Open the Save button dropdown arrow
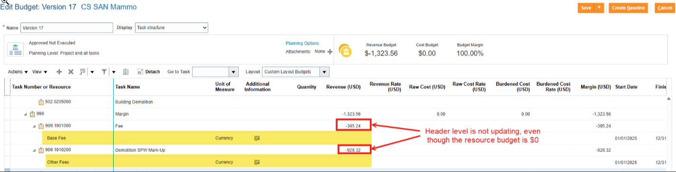This screenshot has height=172, width=676. pos(599,8)
